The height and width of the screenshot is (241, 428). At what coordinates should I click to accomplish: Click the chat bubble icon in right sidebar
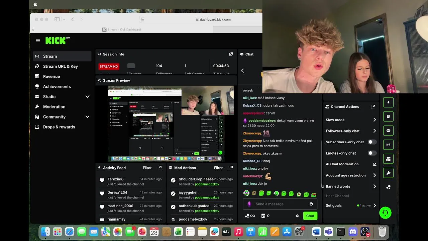pos(388,131)
